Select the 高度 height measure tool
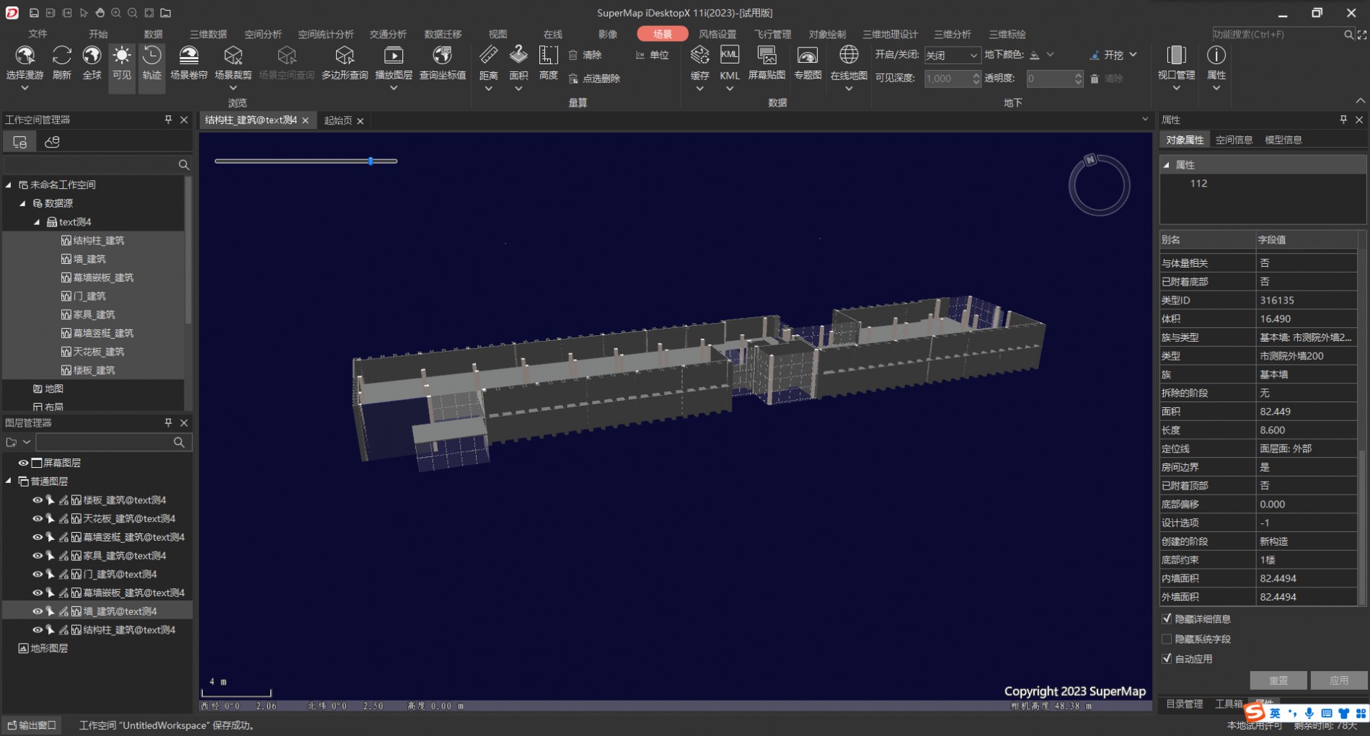The height and width of the screenshot is (736, 1370). click(x=548, y=62)
